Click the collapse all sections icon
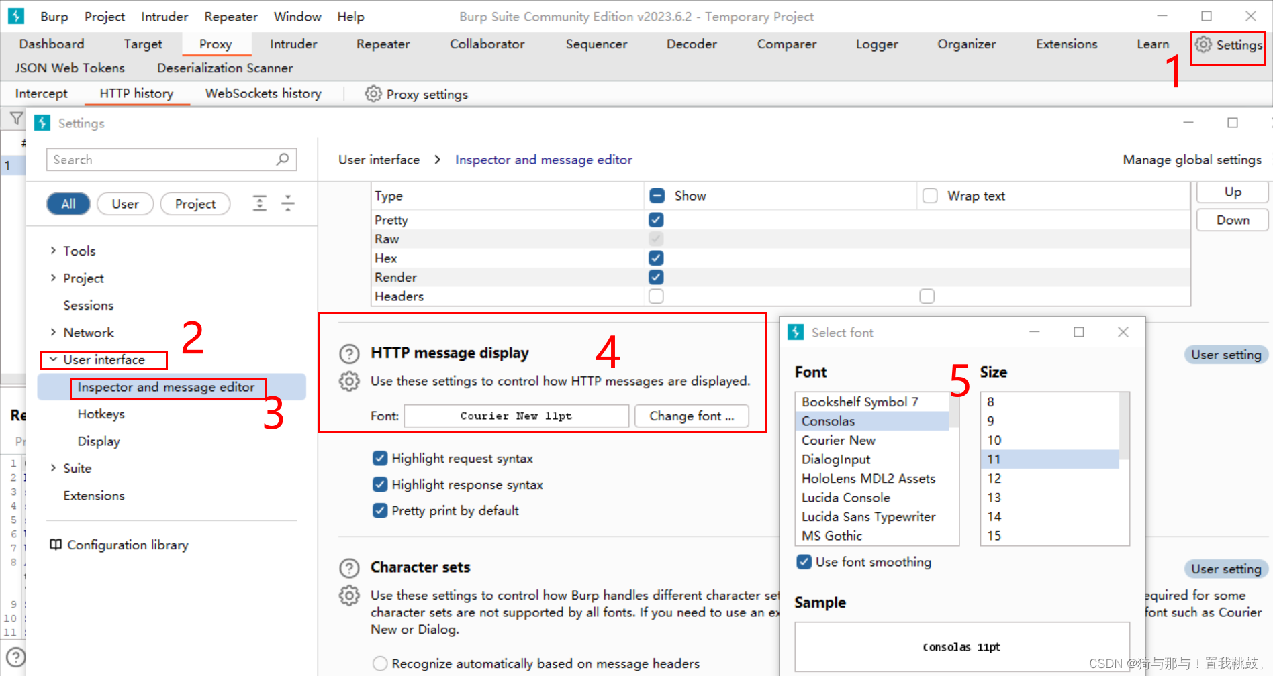 pyautogui.click(x=288, y=203)
